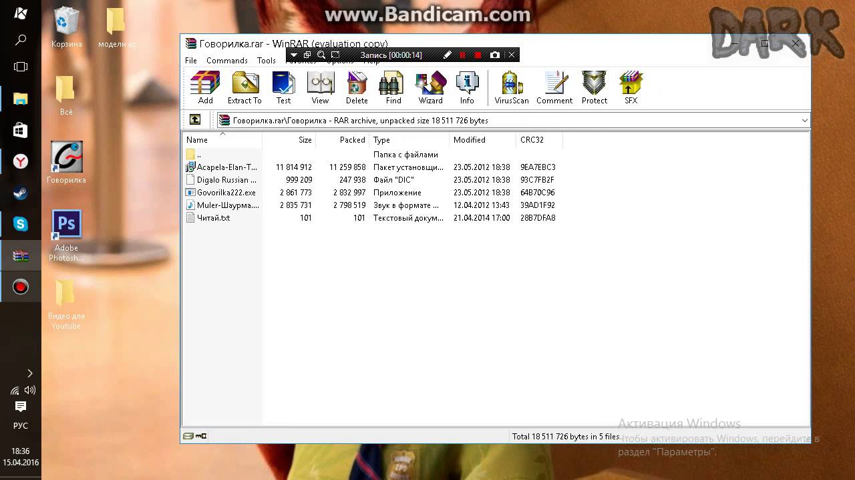Open the Говорилка desktop shortcut
The height and width of the screenshot is (480, 855).
66,163
